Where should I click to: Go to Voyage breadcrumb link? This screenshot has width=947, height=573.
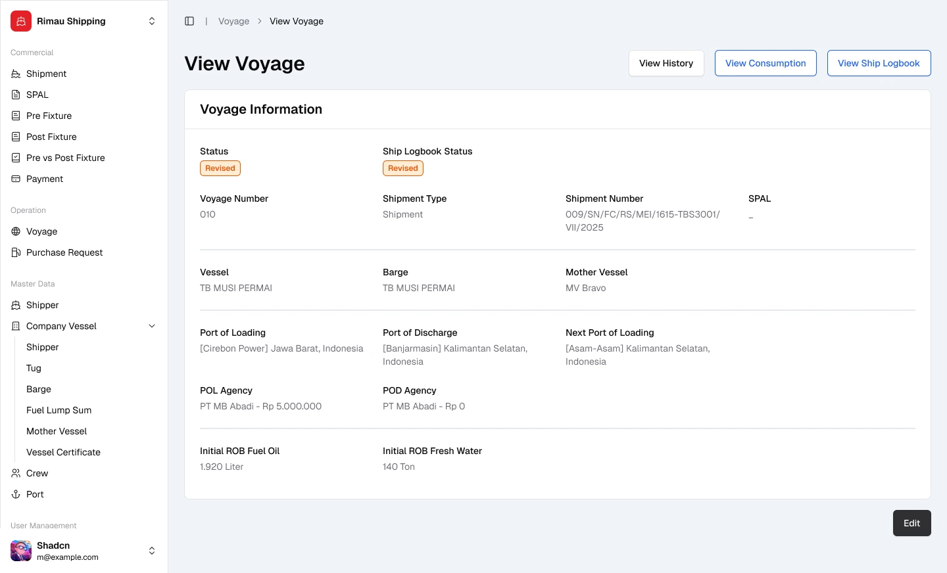[233, 21]
